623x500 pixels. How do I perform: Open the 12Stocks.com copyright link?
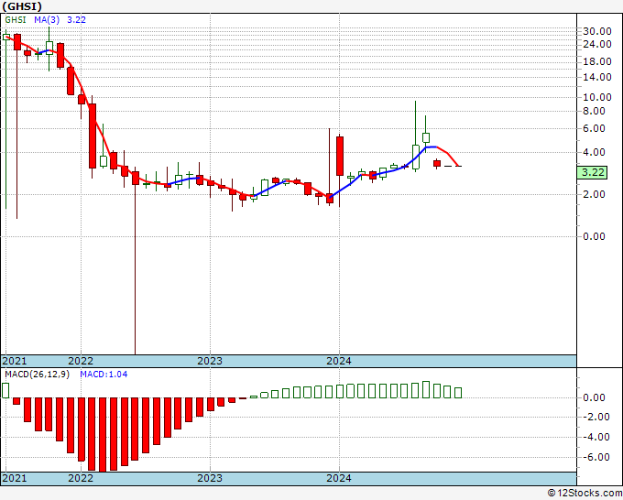click(x=585, y=494)
